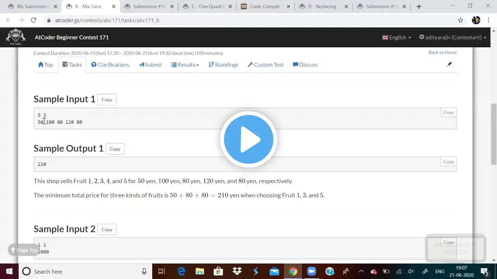
Task: Open the Tasks tab
Action: click(x=72, y=65)
